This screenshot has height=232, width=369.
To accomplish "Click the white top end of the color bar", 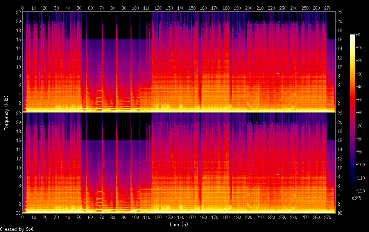I will click(x=353, y=36).
